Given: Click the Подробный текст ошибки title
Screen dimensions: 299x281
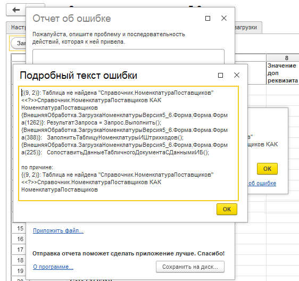Looking at the screenshot, I should point(78,75).
